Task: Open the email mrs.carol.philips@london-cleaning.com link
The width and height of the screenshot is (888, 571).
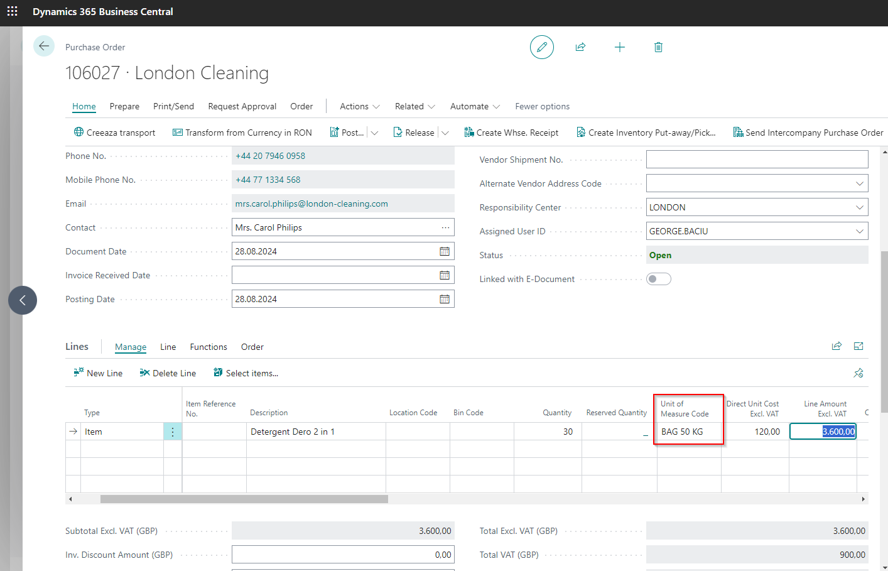Action: click(311, 204)
